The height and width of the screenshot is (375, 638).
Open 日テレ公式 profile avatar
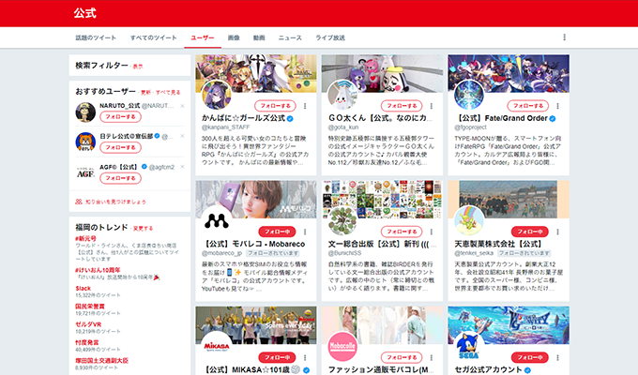click(85, 142)
